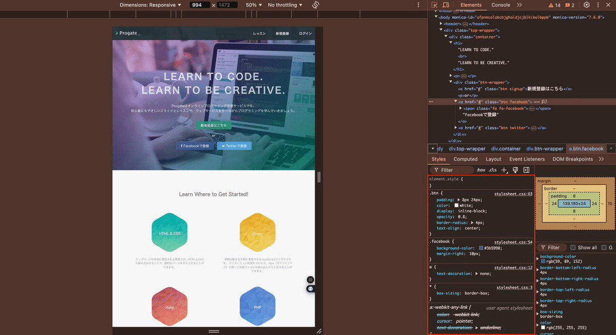Open rendering emulations brush icon in Styles

515,170
